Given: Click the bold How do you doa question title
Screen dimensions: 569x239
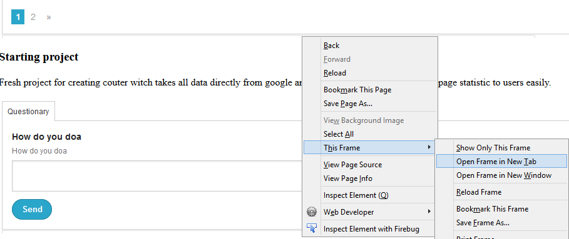Looking at the screenshot, I should pos(46,137).
